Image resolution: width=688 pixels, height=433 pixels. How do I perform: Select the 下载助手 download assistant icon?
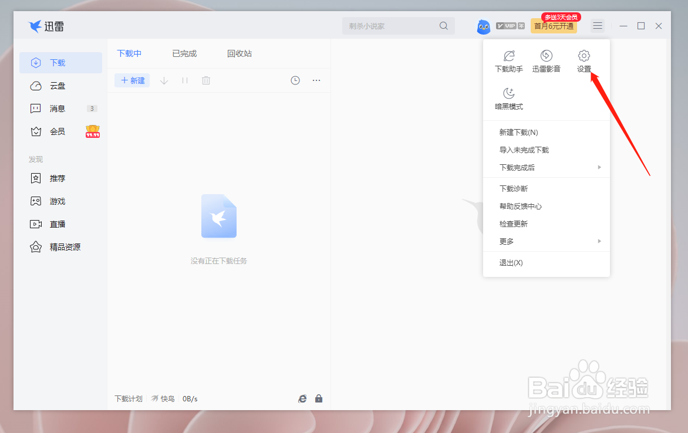click(508, 60)
